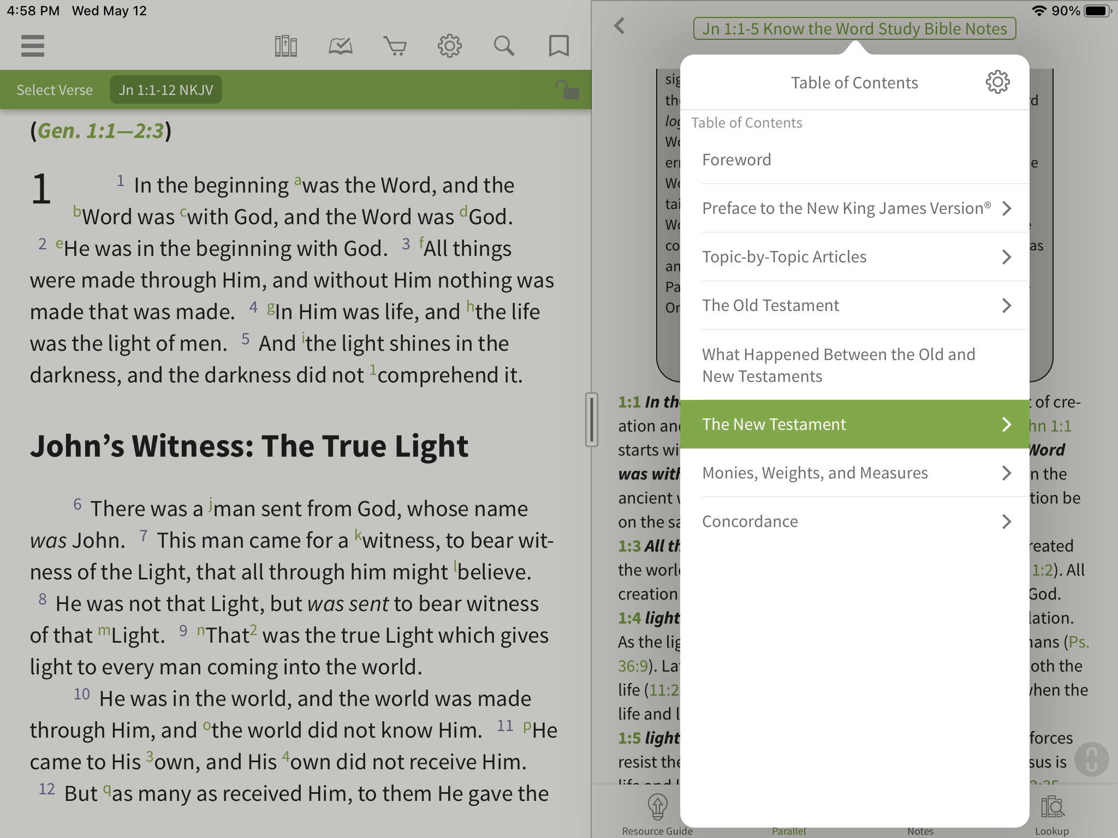Screen dimensions: 1118x838
Task: Tap the 4:58 PM clock
Action: coord(33,11)
